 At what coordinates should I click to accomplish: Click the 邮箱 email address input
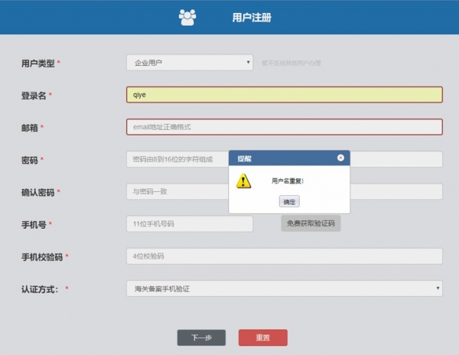[x=284, y=127]
